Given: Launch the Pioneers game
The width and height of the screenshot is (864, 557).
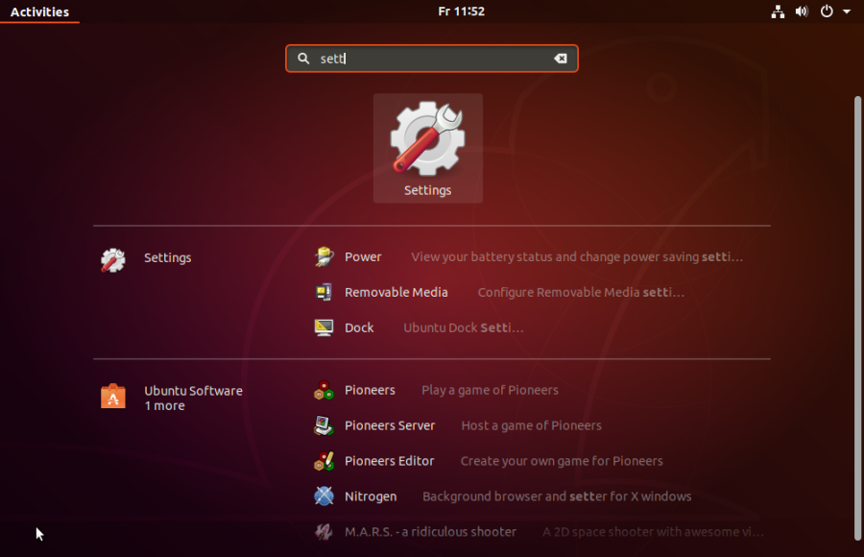Looking at the screenshot, I should pyautogui.click(x=369, y=390).
